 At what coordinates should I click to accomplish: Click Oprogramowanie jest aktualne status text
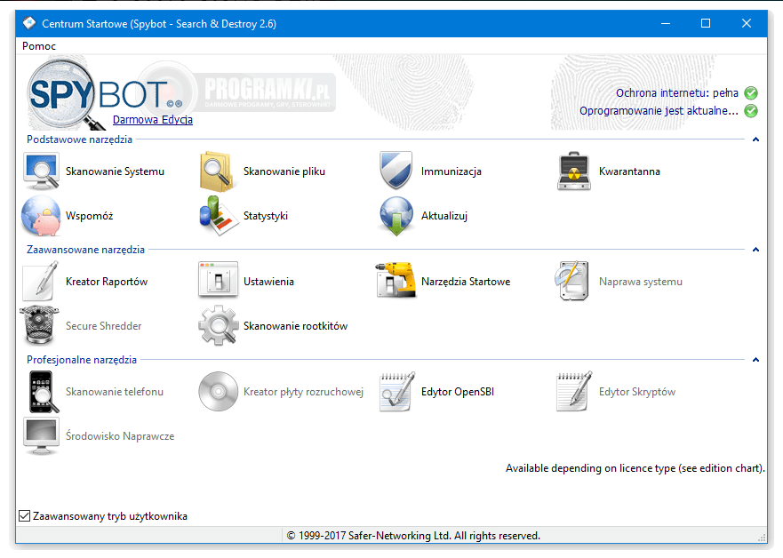point(659,111)
